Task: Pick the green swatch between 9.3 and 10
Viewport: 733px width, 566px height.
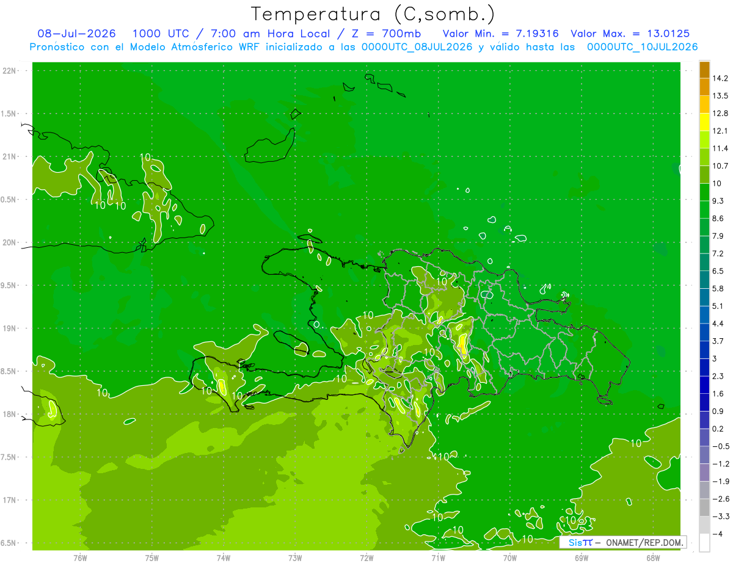Action: coord(704,192)
